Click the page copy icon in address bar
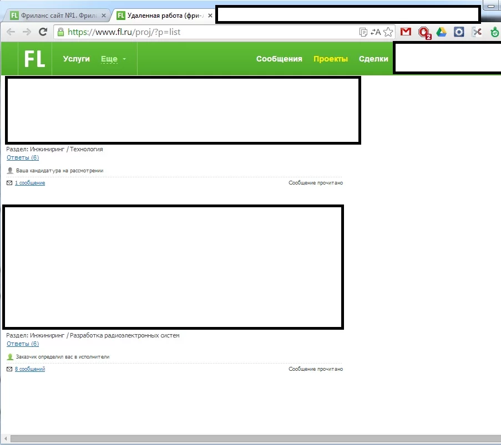Viewport: 501px width, 445px height. tap(363, 32)
